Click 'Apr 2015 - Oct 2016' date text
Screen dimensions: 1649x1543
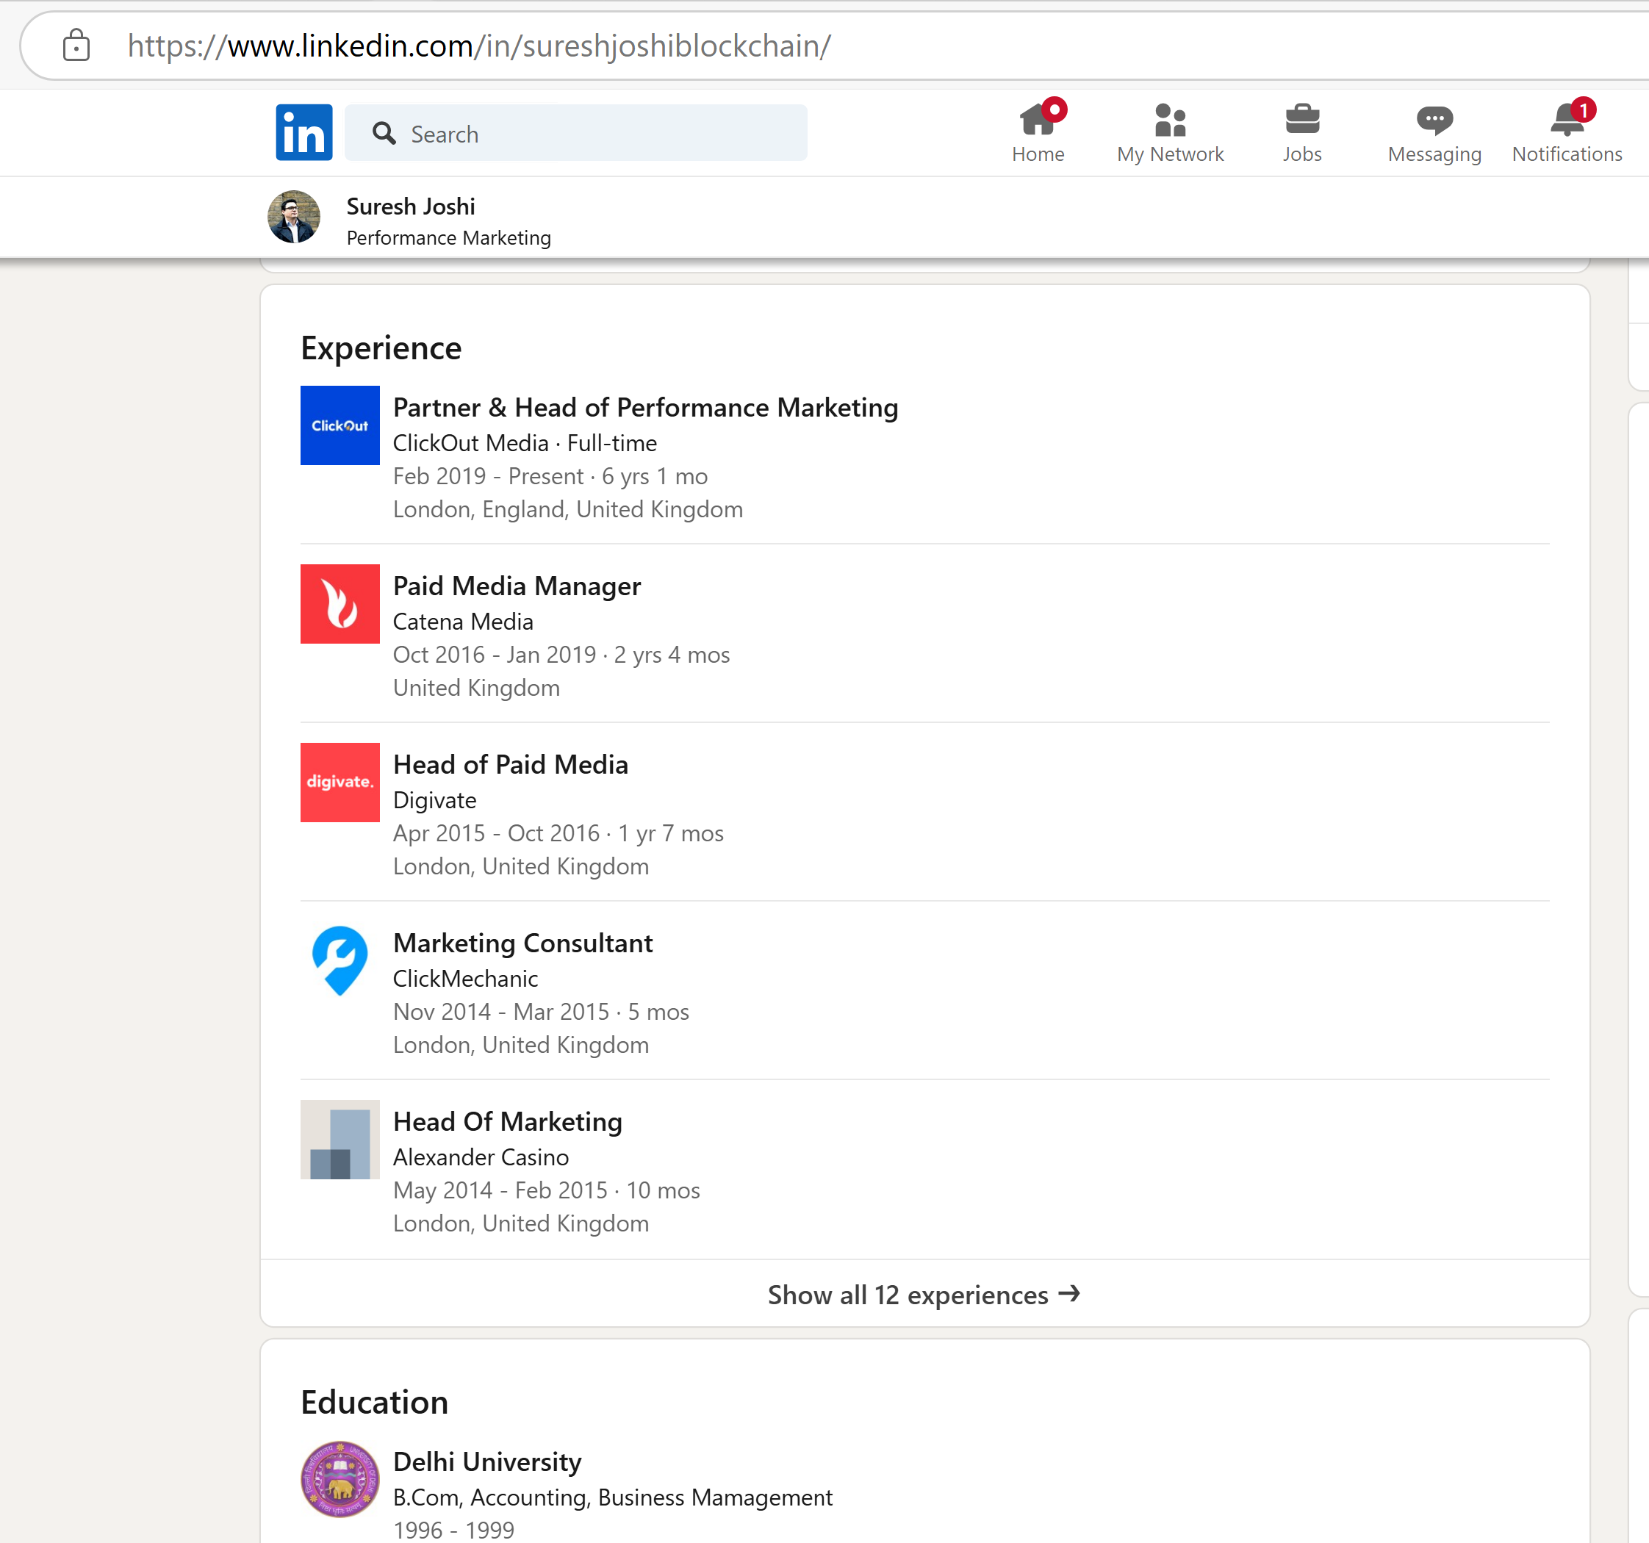pos(496,833)
